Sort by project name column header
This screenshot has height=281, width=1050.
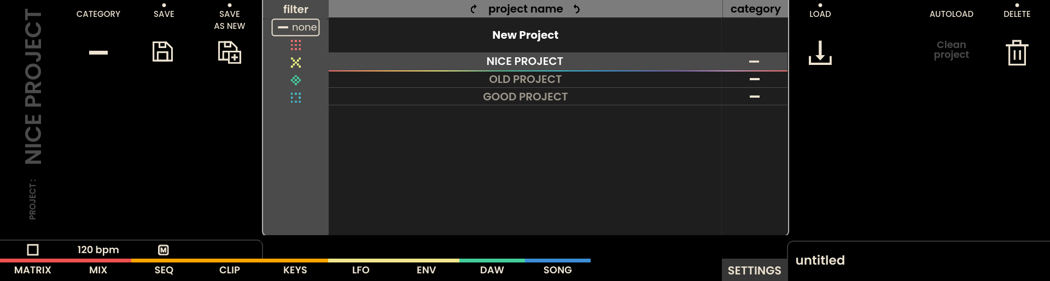525,9
